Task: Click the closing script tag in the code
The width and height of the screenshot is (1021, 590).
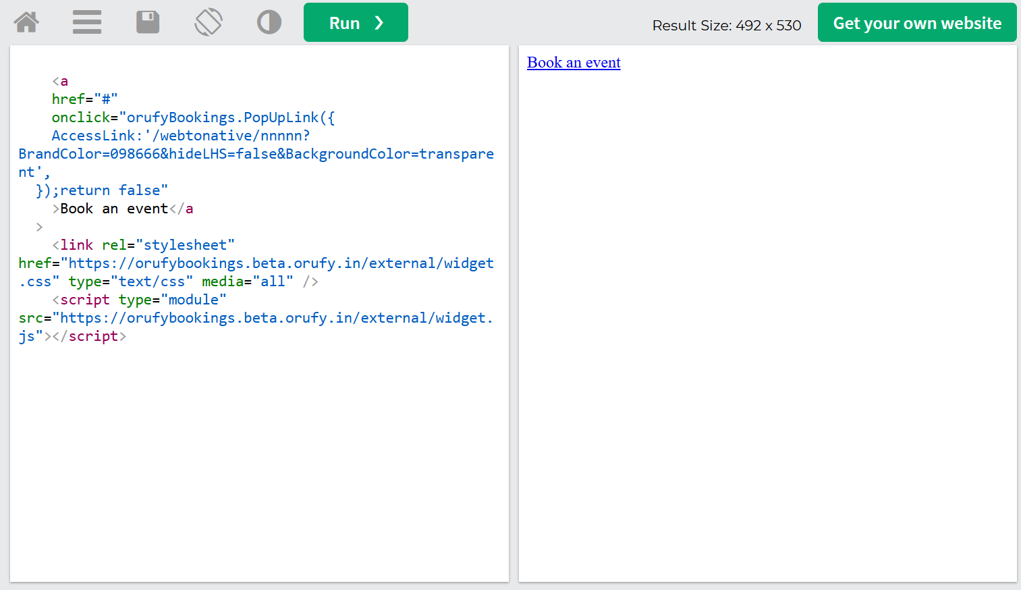Action: coord(93,336)
